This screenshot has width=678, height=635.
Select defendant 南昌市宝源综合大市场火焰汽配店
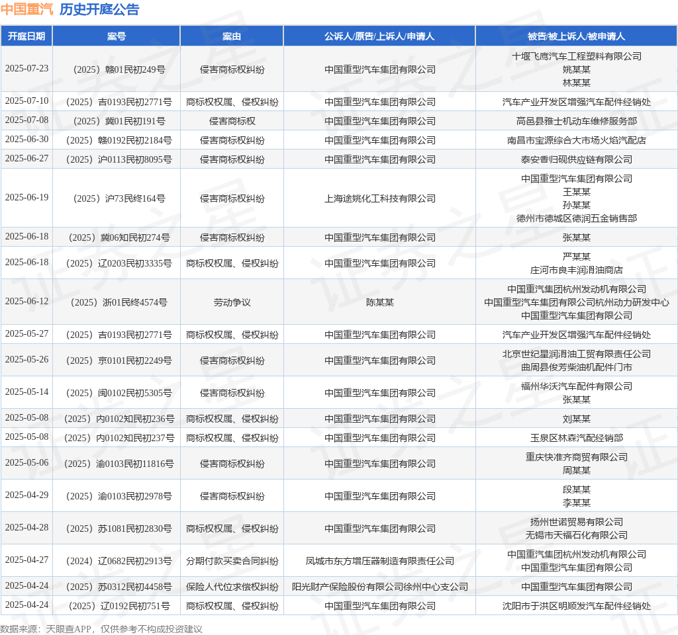pos(577,140)
